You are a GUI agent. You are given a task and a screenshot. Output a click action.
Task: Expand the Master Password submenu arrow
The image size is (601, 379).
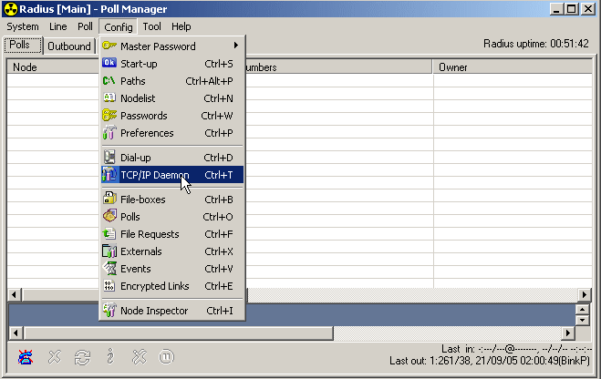click(x=236, y=46)
